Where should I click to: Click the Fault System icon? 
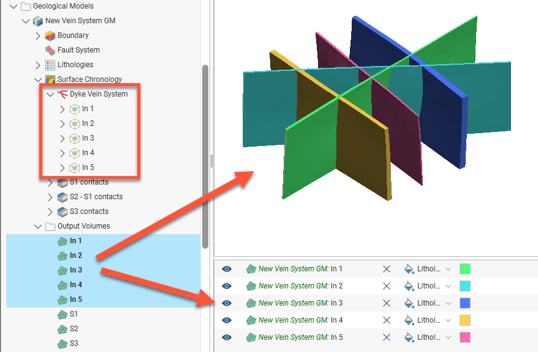(x=50, y=50)
